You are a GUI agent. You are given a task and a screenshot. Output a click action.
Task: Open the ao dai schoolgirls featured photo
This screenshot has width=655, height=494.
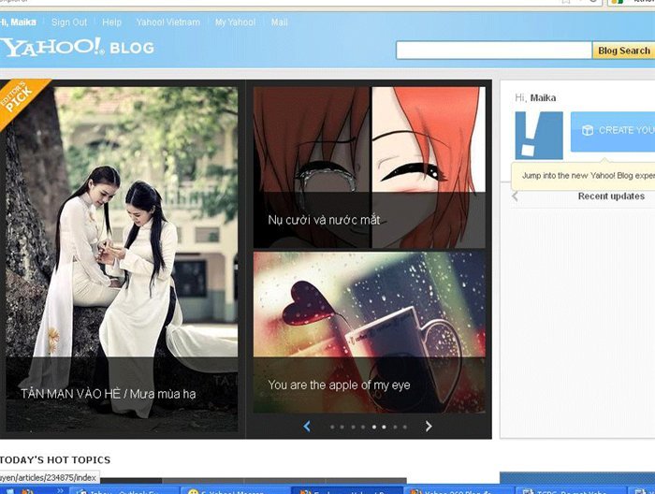click(x=122, y=222)
